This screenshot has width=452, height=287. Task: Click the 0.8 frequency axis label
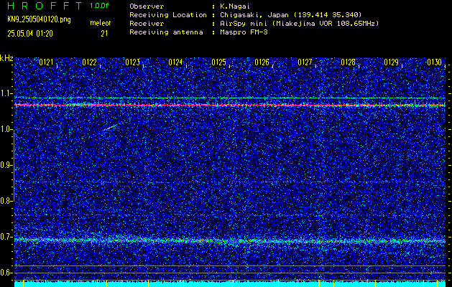point(6,201)
